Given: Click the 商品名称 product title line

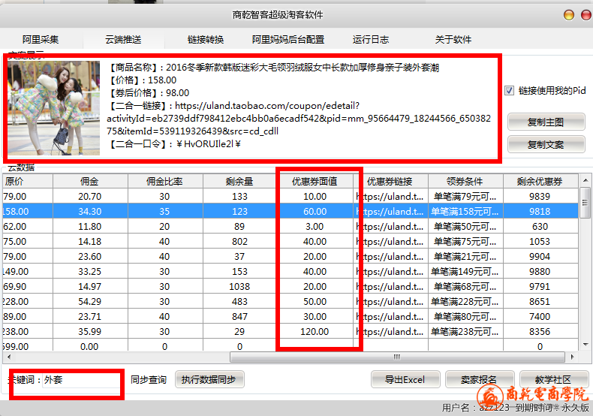Looking at the screenshot, I should tap(274, 68).
